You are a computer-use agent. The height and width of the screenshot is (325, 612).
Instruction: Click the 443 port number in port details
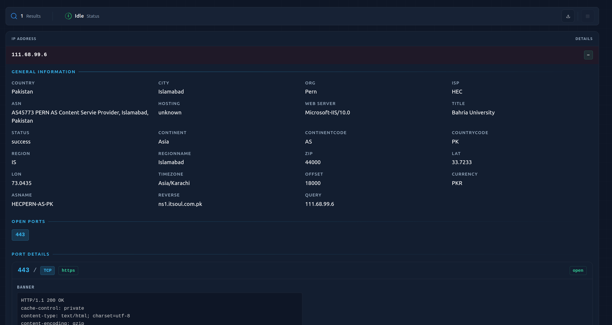pos(24,270)
